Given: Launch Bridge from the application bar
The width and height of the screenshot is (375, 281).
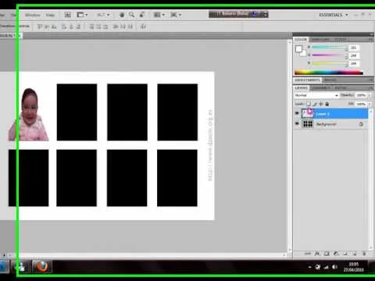Looking at the screenshot, I should [x=68, y=15].
